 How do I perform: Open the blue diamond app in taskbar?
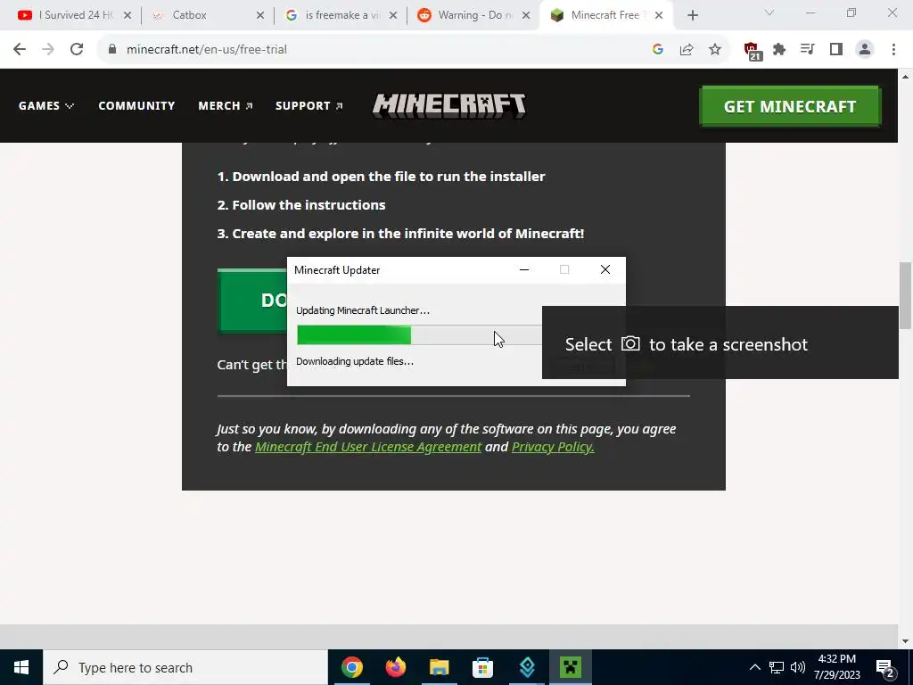tap(527, 667)
